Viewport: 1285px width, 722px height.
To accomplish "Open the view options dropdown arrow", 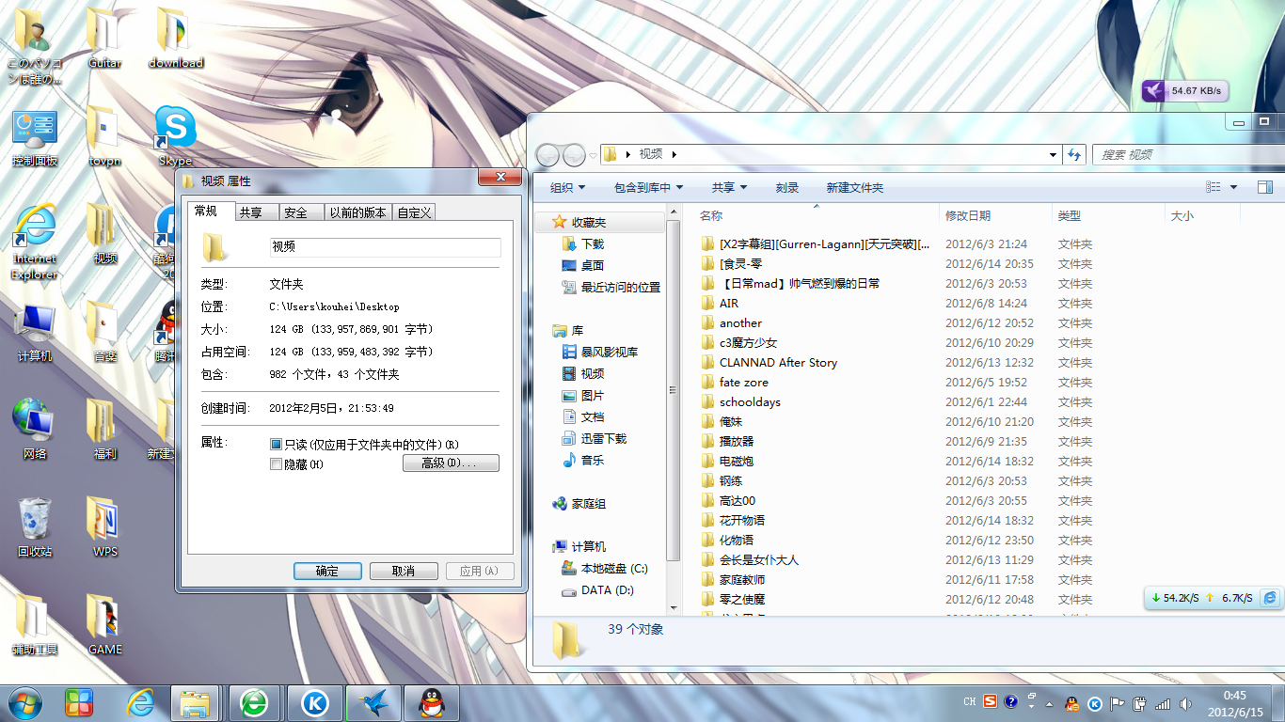I will point(1233,187).
